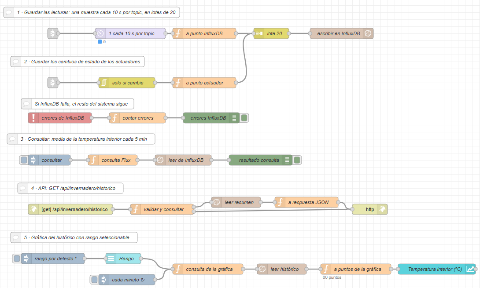Toggle the 'errores InfluxDB' debug output button

click(244, 118)
